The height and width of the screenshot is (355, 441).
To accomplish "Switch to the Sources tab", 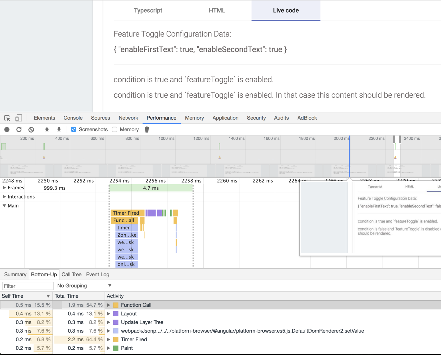I will (101, 118).
